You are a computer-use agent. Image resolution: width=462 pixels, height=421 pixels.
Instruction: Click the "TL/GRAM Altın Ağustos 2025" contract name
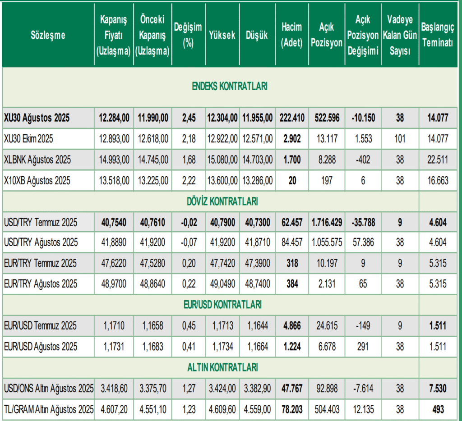point(49,410)
